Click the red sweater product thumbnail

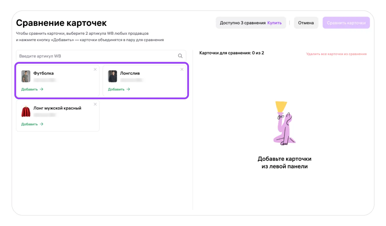click(26, 111)
